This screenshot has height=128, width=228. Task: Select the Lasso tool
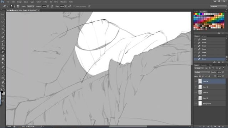pyautogui.click(x=2, y=22)
